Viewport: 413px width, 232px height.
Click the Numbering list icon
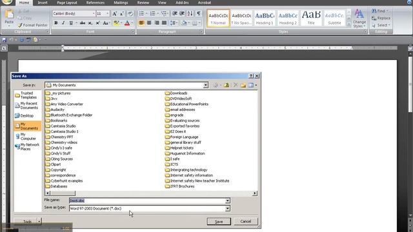click(153, 14)
